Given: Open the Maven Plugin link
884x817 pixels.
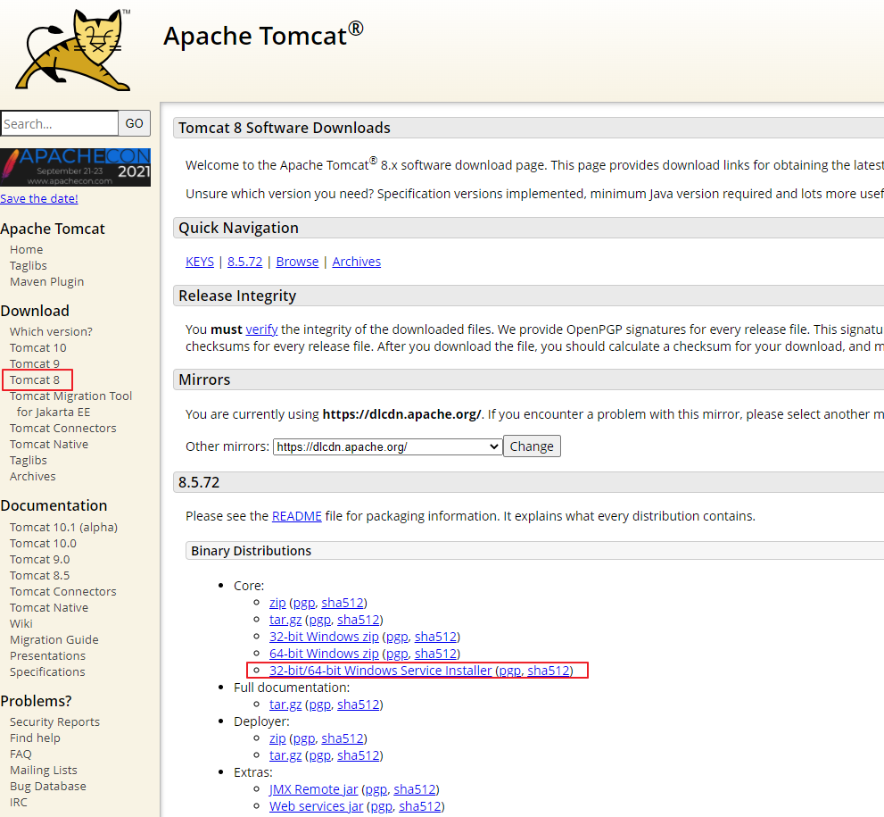Looking at the screenshot, I should point(46,281).
